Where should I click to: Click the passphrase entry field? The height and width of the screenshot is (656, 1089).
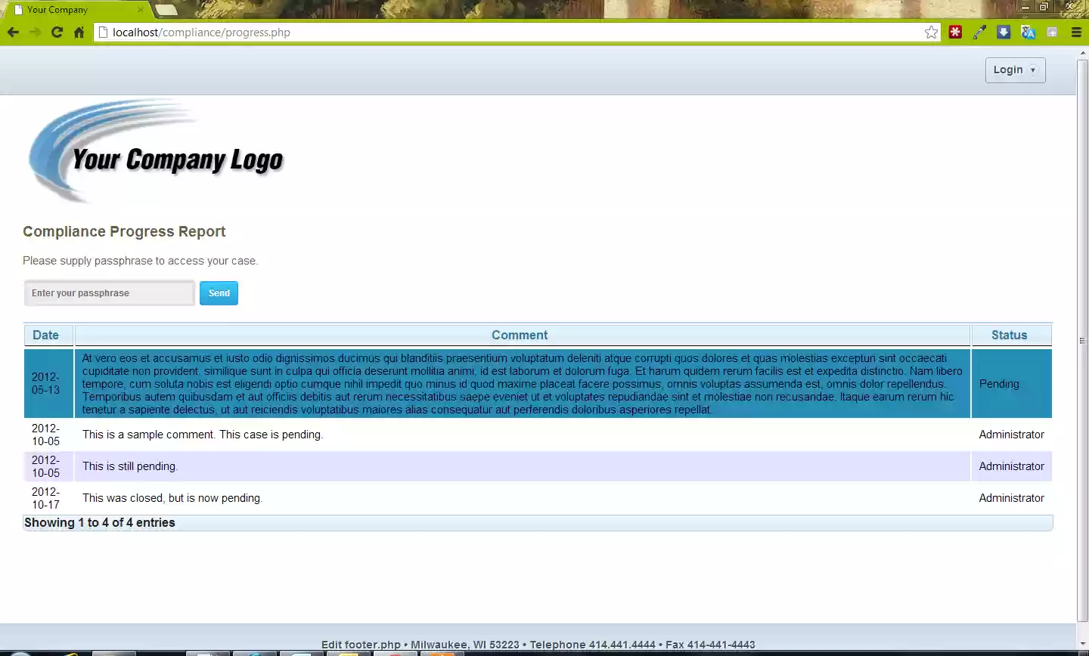coord(108,292)
